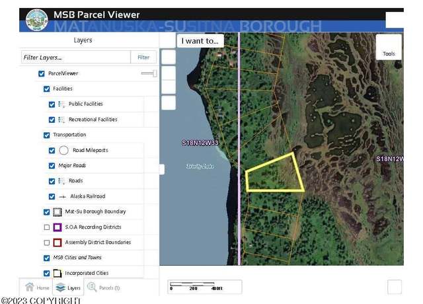Uncheck the Alaska Railroad layer

tap(52, 196)
